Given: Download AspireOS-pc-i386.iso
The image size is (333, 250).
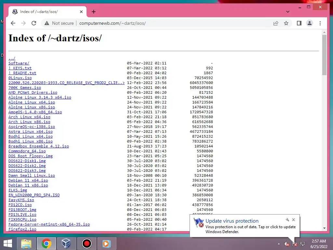Looking at the screenshot, I should tap(32, 127).
